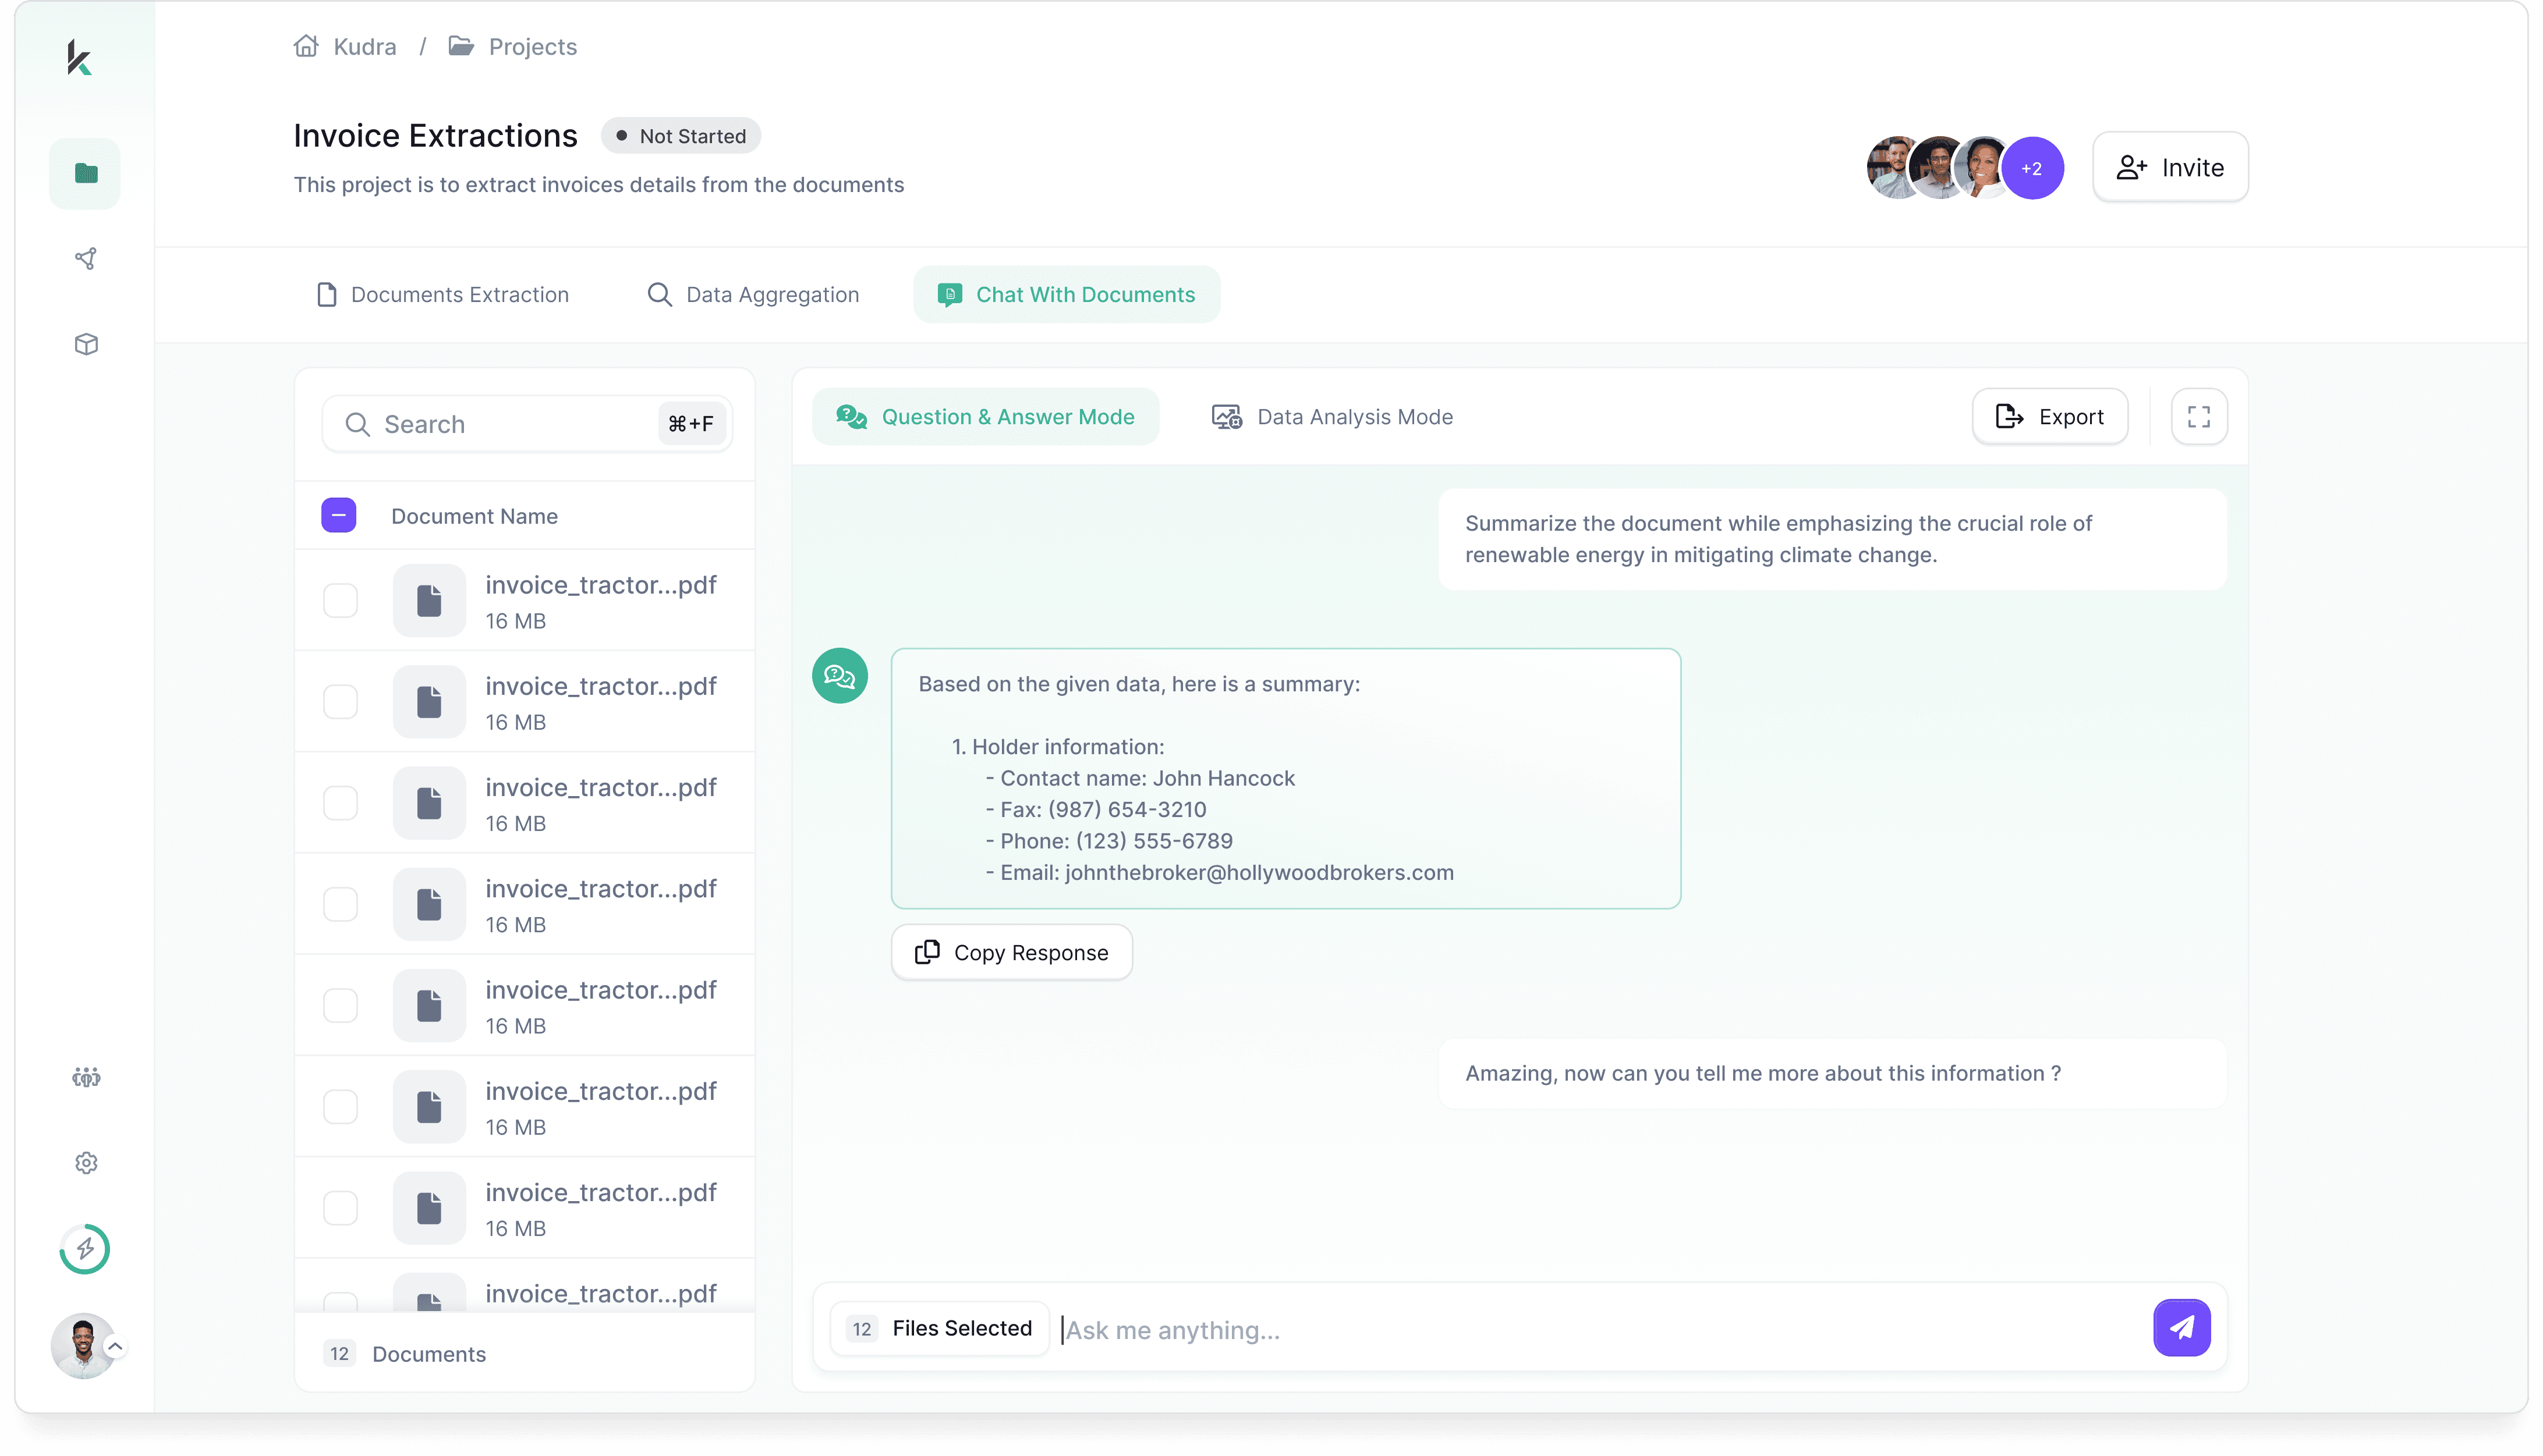
Task: Click the Kudra logo icon
Action: tap(79, 57)
